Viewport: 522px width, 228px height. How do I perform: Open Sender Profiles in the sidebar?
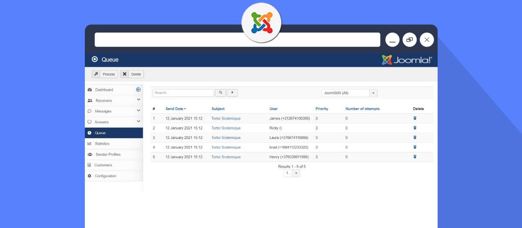coord(108,155)
